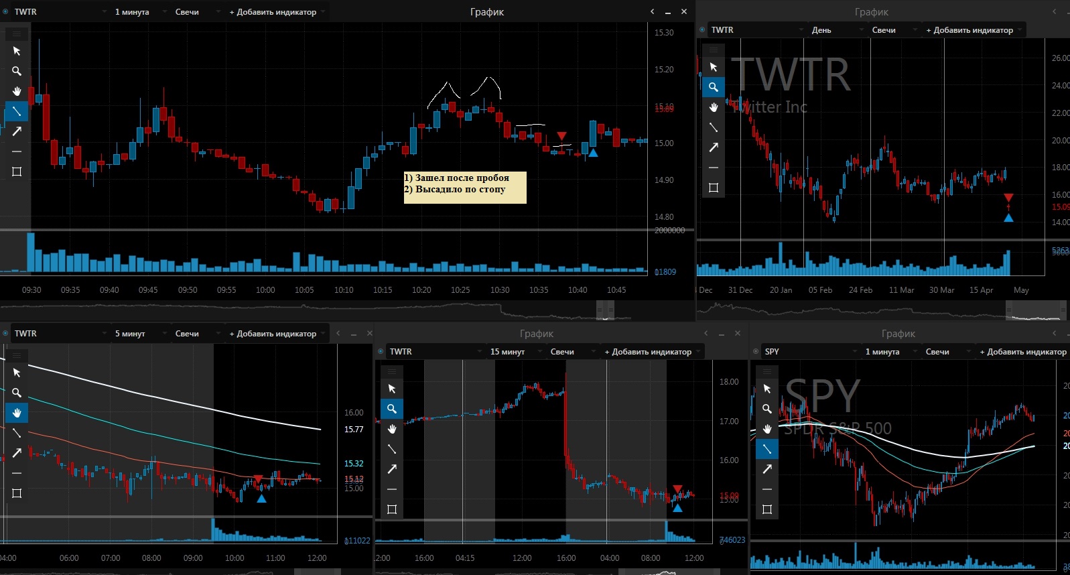
Task: Select line drawing tool in SPY chart
Action: [767, 449]
